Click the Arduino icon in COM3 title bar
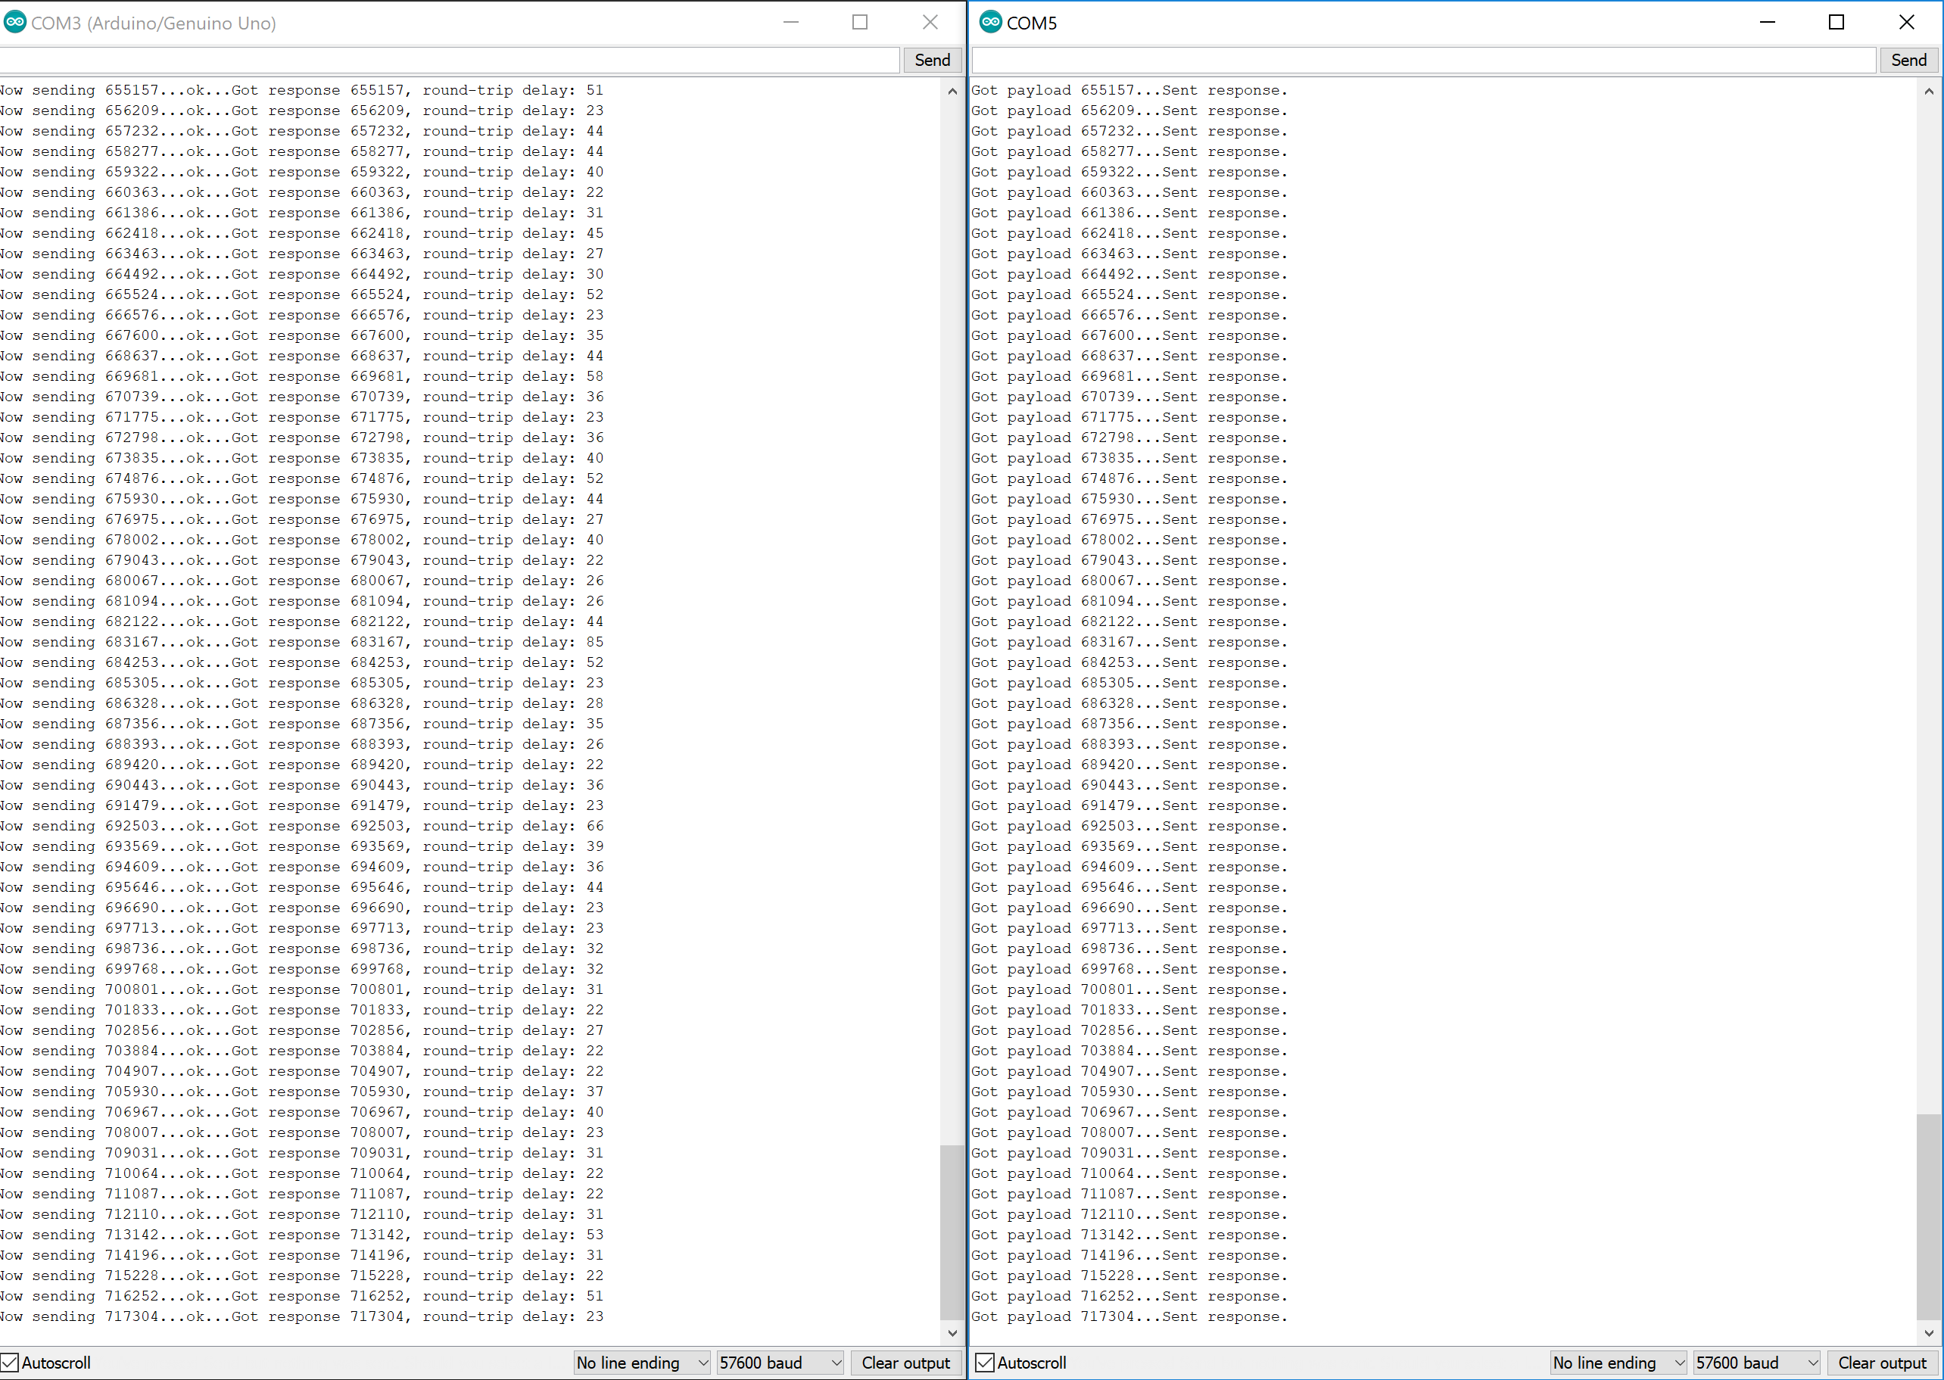1944x1380 pixels. 14,22
